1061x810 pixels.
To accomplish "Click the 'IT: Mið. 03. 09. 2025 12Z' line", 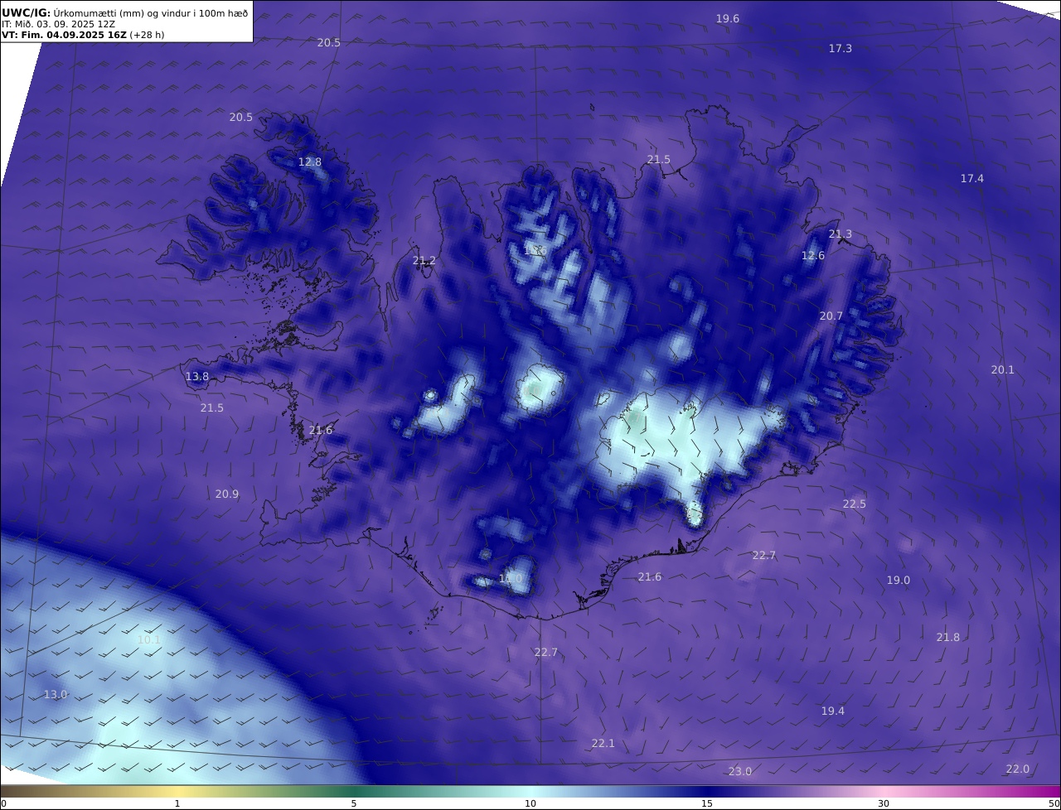I will click(58, 24).
